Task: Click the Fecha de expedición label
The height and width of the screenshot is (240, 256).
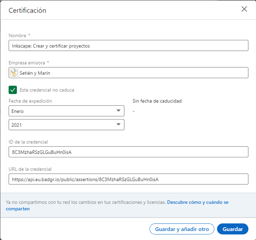Action: (30, 101)
